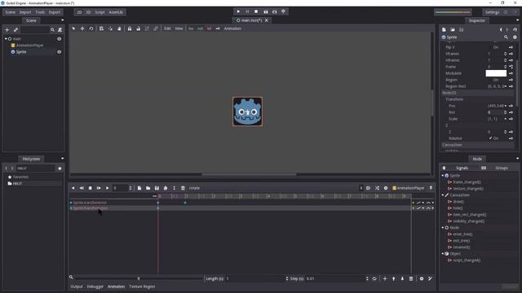Collapse the main node tree
Viewport: 522px width, 293px height.
[x=6, y=39]
